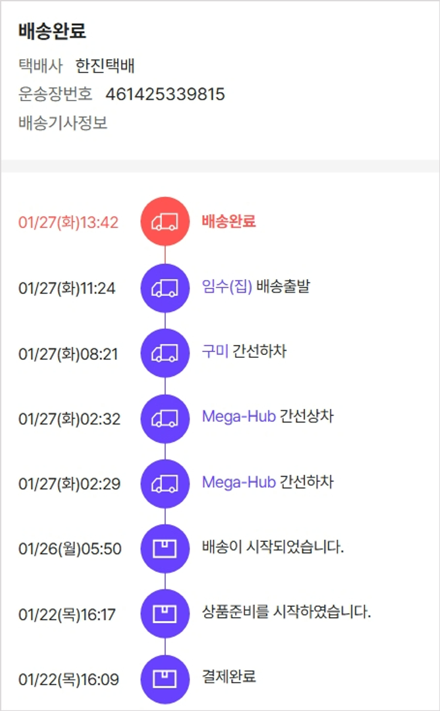Click the 01/26(월)05:50 timestamp
Image resolution: width=440 pixels, height=711 pixels.
70,549
